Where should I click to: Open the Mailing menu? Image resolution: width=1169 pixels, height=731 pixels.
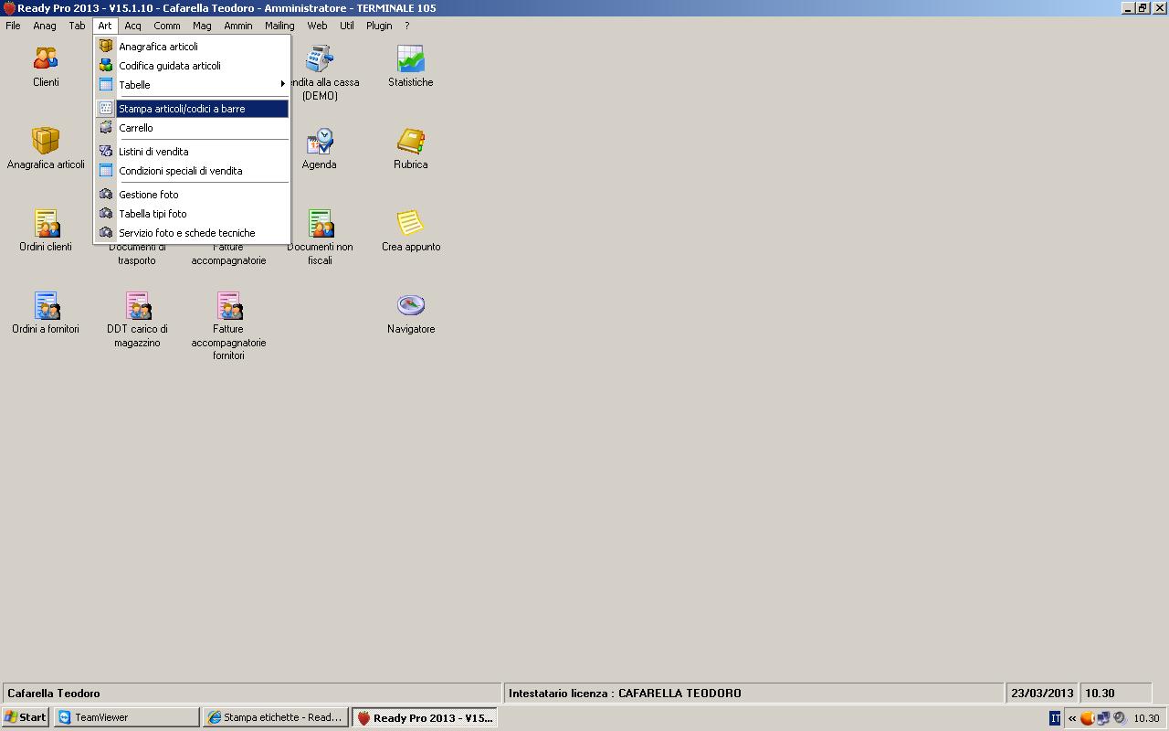[279, 26]
